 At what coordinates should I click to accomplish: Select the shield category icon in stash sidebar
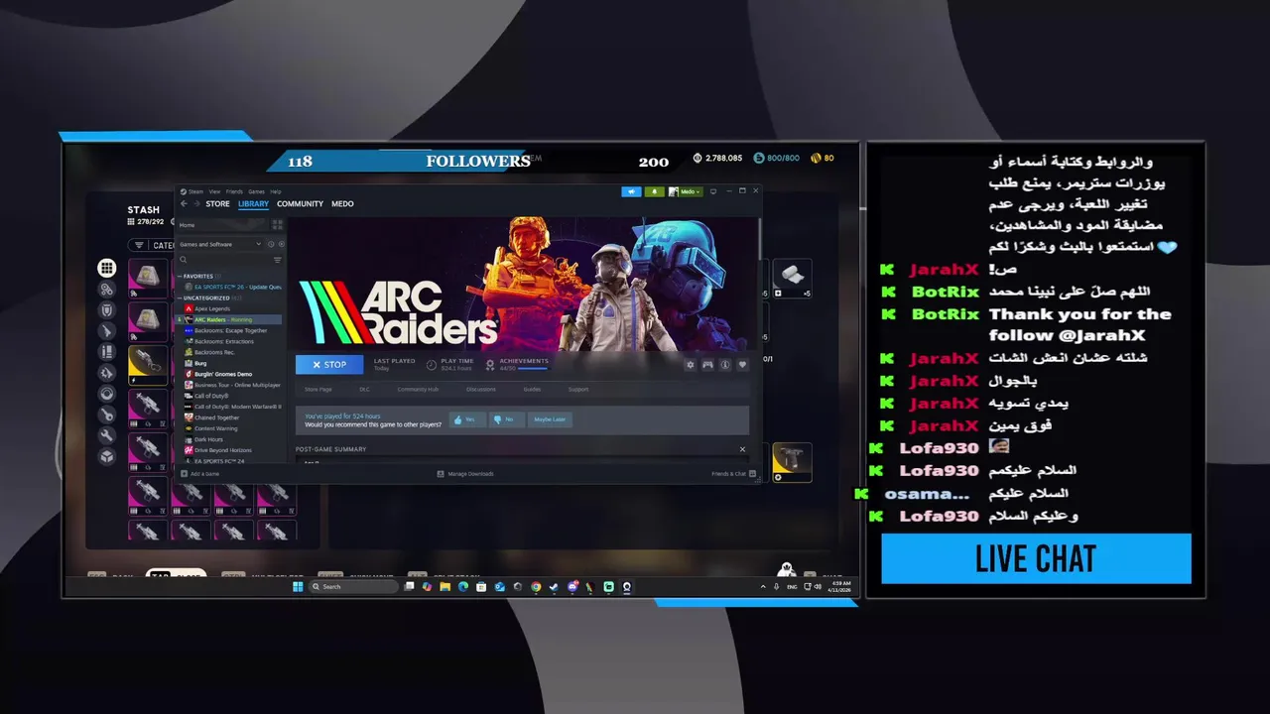pyautogui.click(x=106, y=309)
